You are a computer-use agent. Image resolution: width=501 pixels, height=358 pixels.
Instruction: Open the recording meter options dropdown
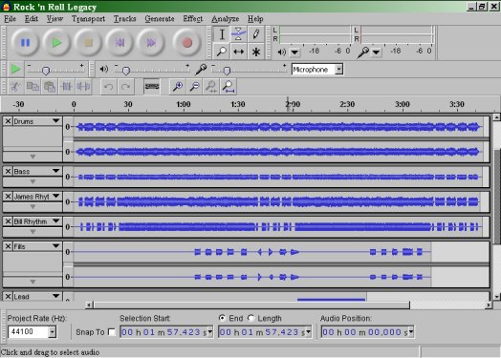click(x=377, y=52)
